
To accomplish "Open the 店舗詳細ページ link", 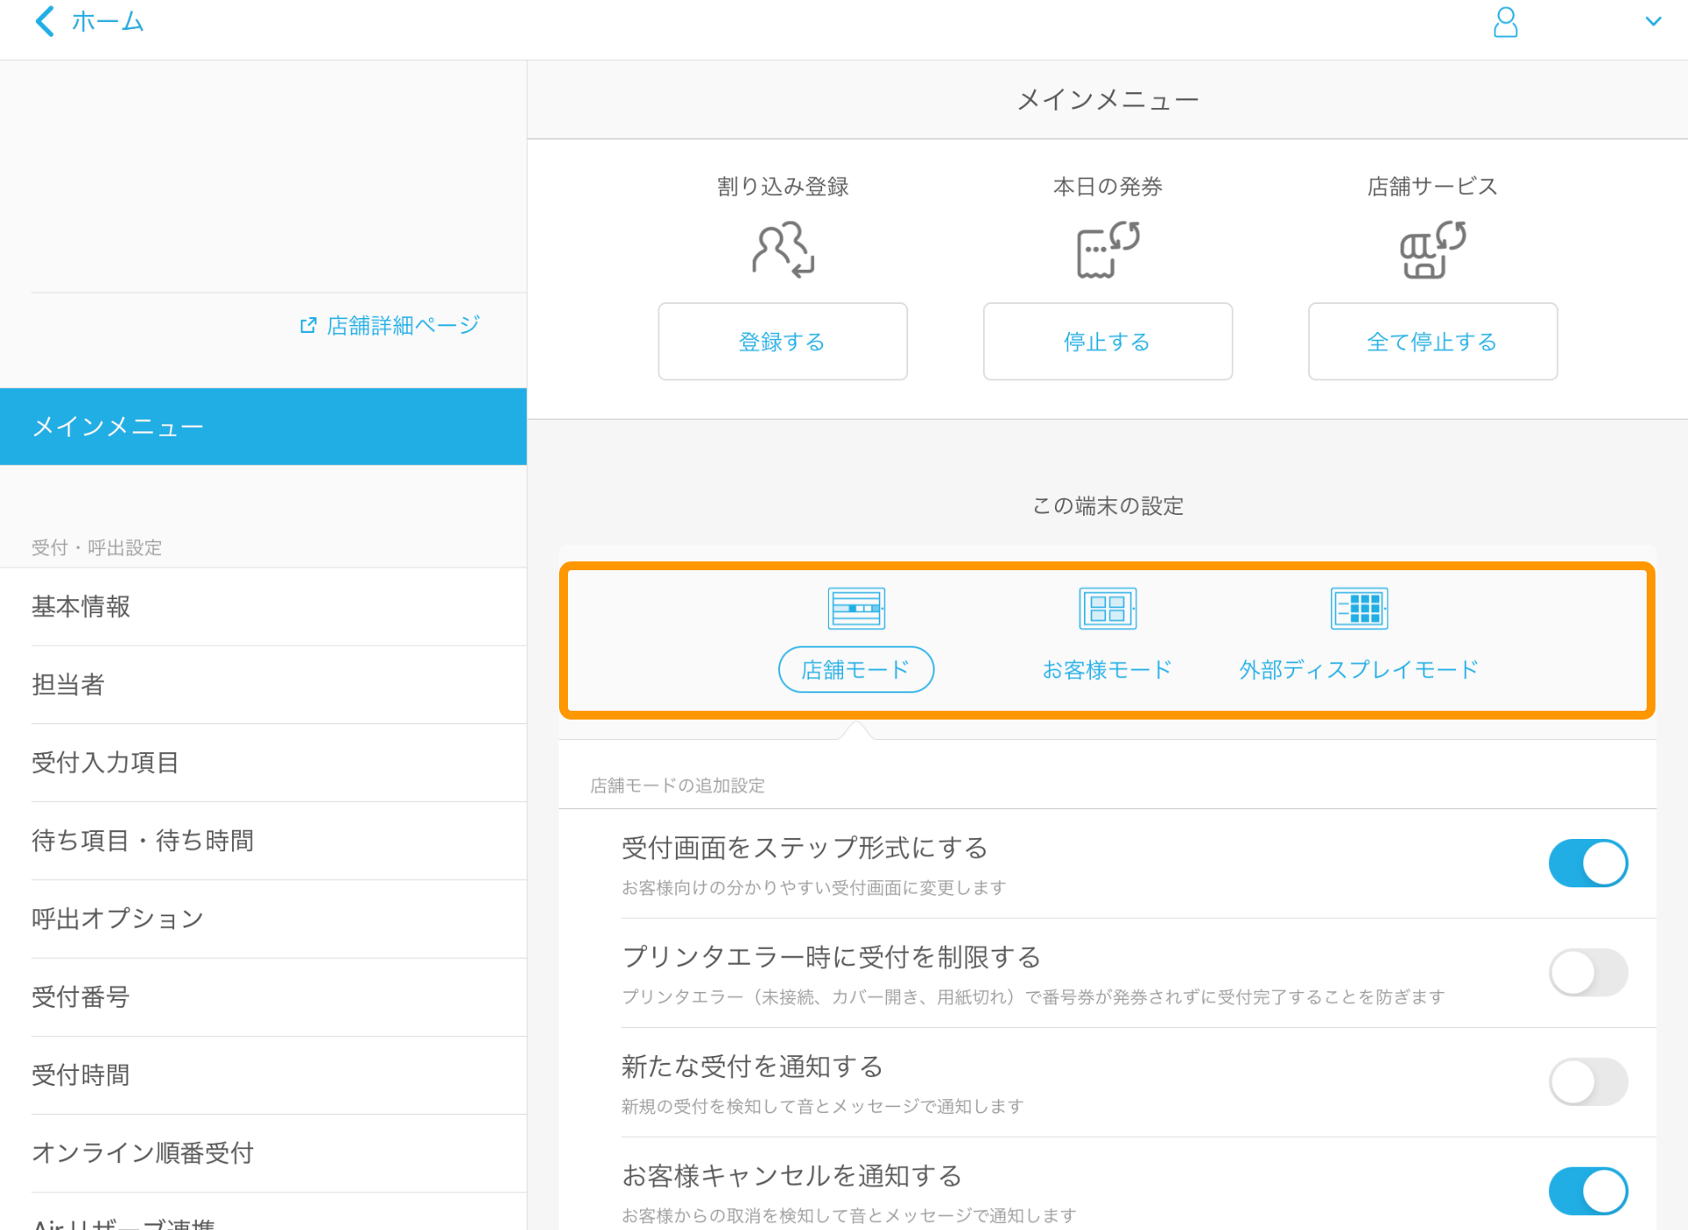I will [400, 324].
